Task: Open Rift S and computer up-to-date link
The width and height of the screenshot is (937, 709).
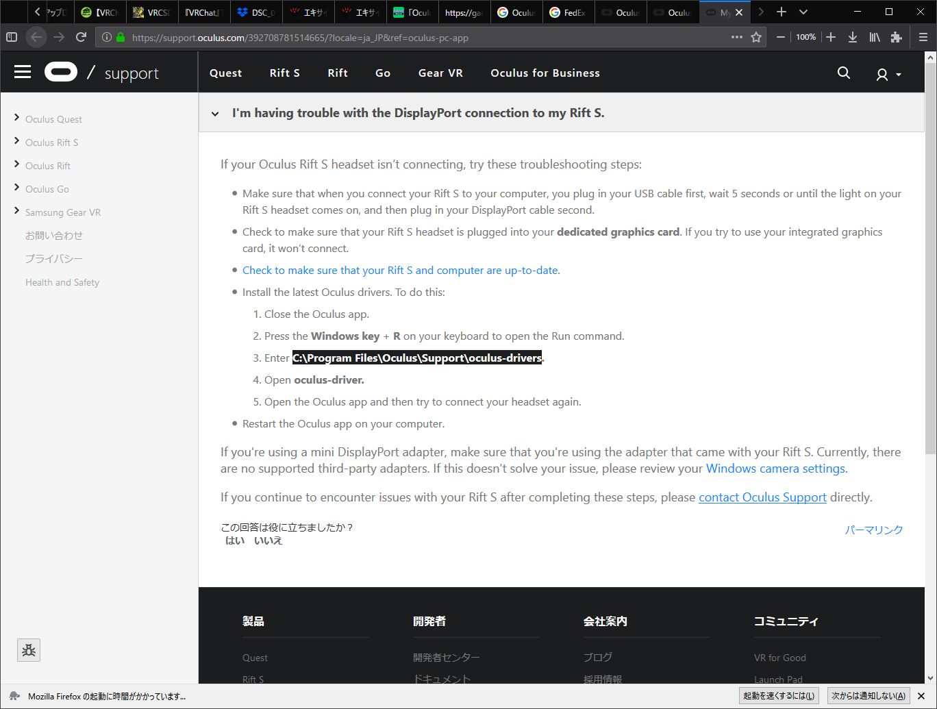Action: (400, 270)
